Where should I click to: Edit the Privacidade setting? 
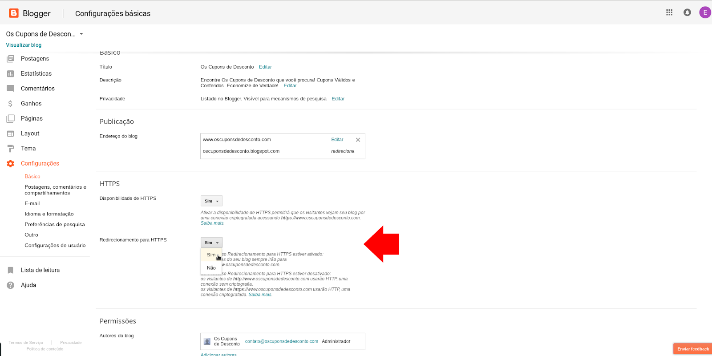[338, 99]
